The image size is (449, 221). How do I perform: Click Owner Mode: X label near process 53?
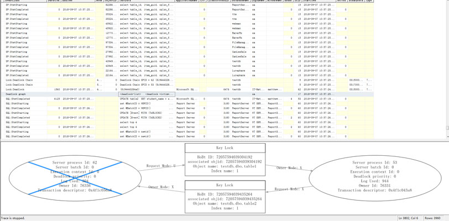289,168
